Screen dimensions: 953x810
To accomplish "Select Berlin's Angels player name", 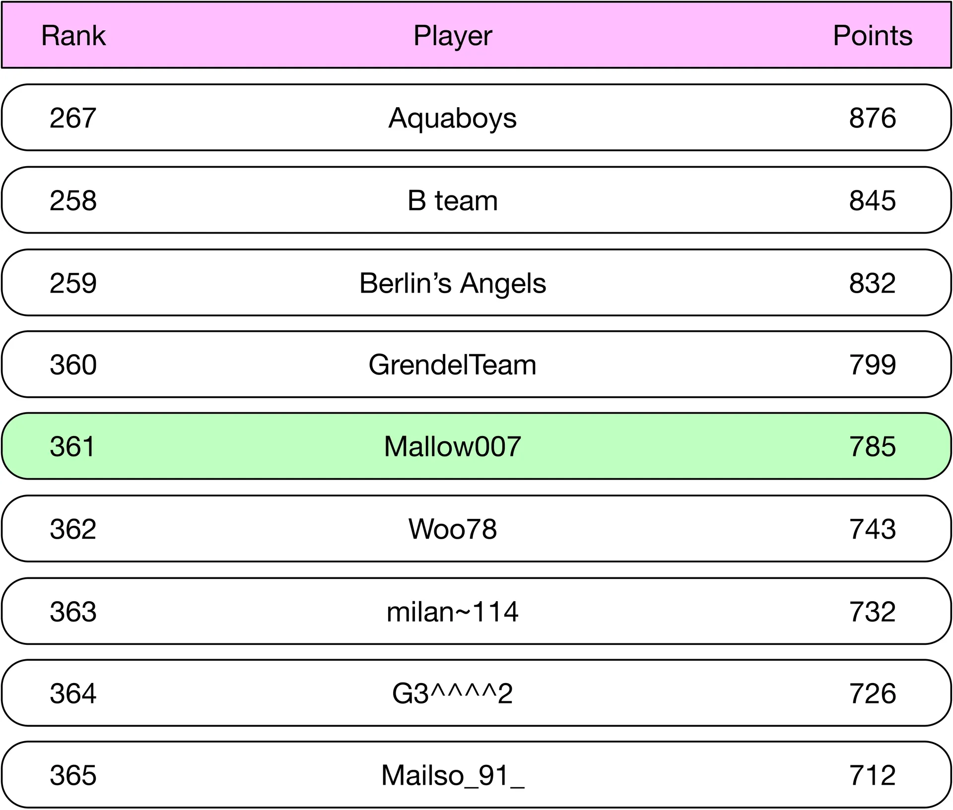I will (x=453, y=283).
